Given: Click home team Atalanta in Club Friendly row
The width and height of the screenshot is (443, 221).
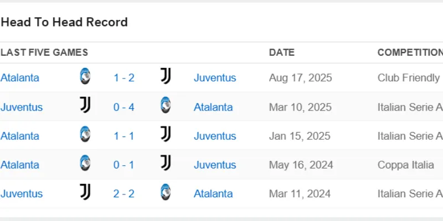Looking at the screenshot, I should point(20,78).
